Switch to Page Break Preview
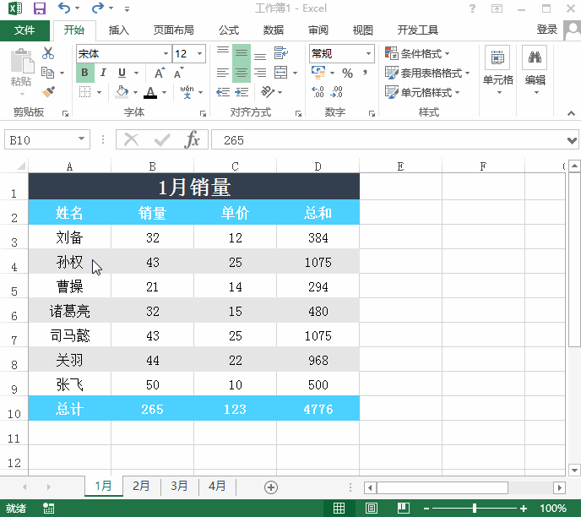Screen dimensions: 581x517 404,508
